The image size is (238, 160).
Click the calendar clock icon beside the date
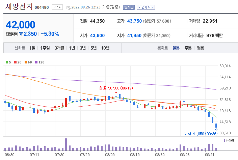[x=69, y=7]
